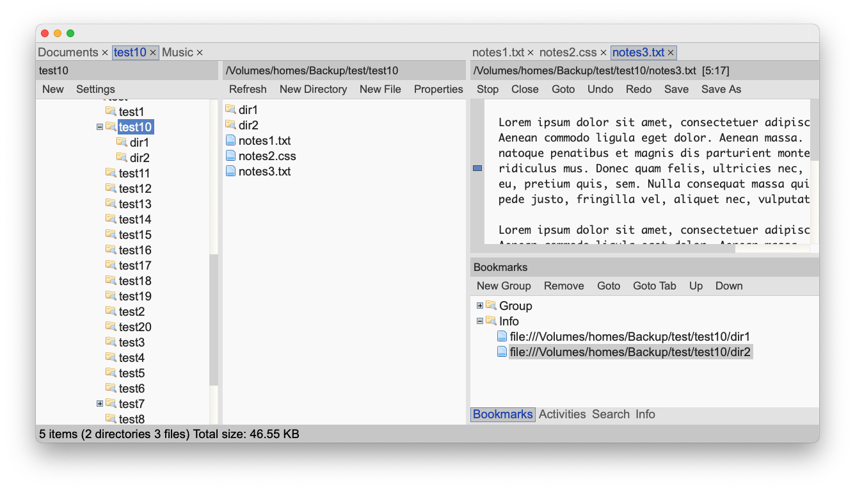Click the blue bookmark marker in editor gutter
The height and width of the screenshot is (490, 855).
pos(477,168)
